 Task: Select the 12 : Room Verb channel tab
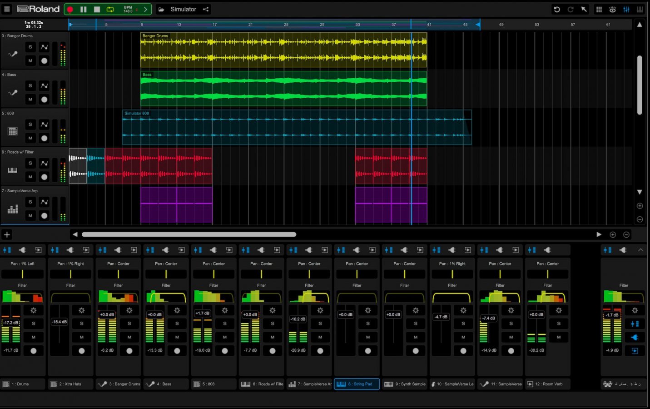(x=547, y=384)
